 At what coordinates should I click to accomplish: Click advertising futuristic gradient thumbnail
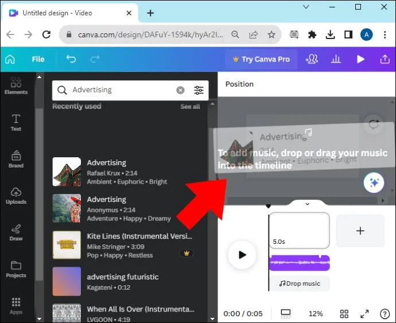(67, 282)
